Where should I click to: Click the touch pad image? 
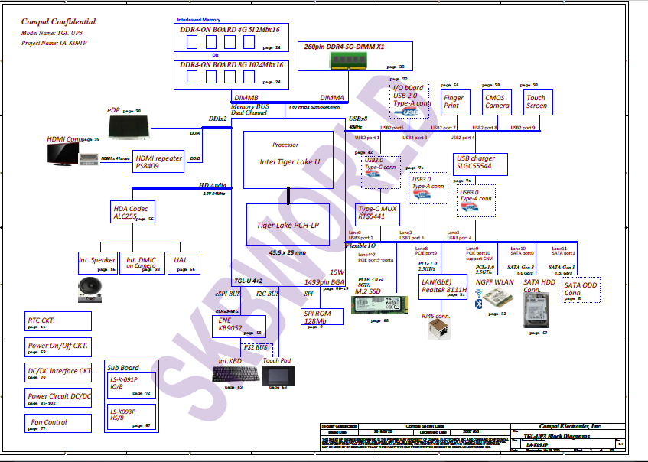pyautogui.click(x=279, y=376)
